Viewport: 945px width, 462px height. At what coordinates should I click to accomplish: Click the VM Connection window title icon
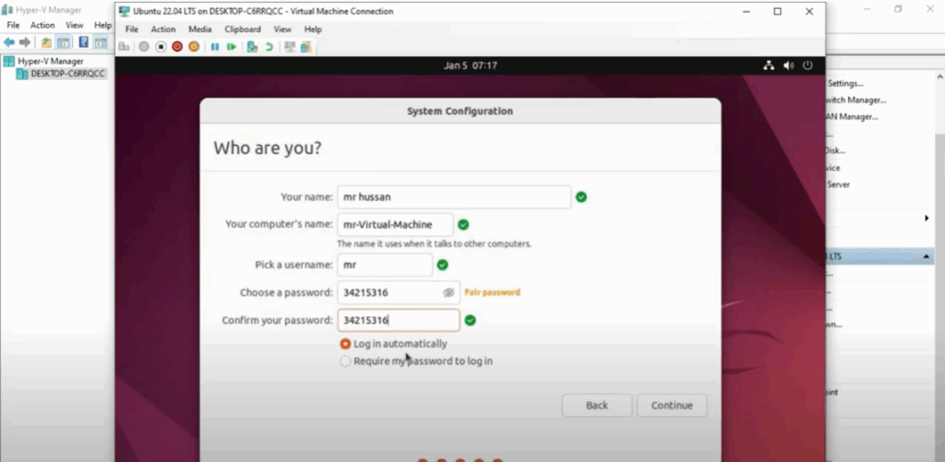(125, 11)
